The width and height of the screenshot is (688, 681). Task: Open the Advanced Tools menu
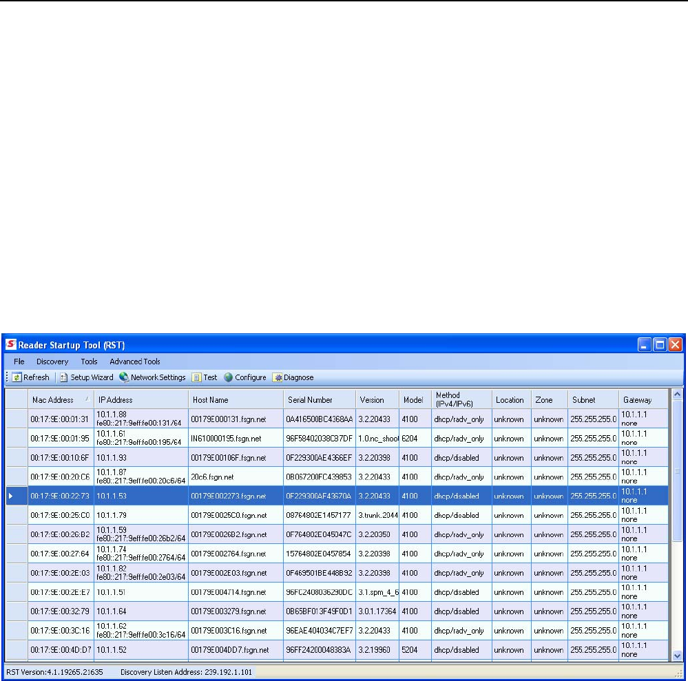pyautogui.click(x=135, y=362)
